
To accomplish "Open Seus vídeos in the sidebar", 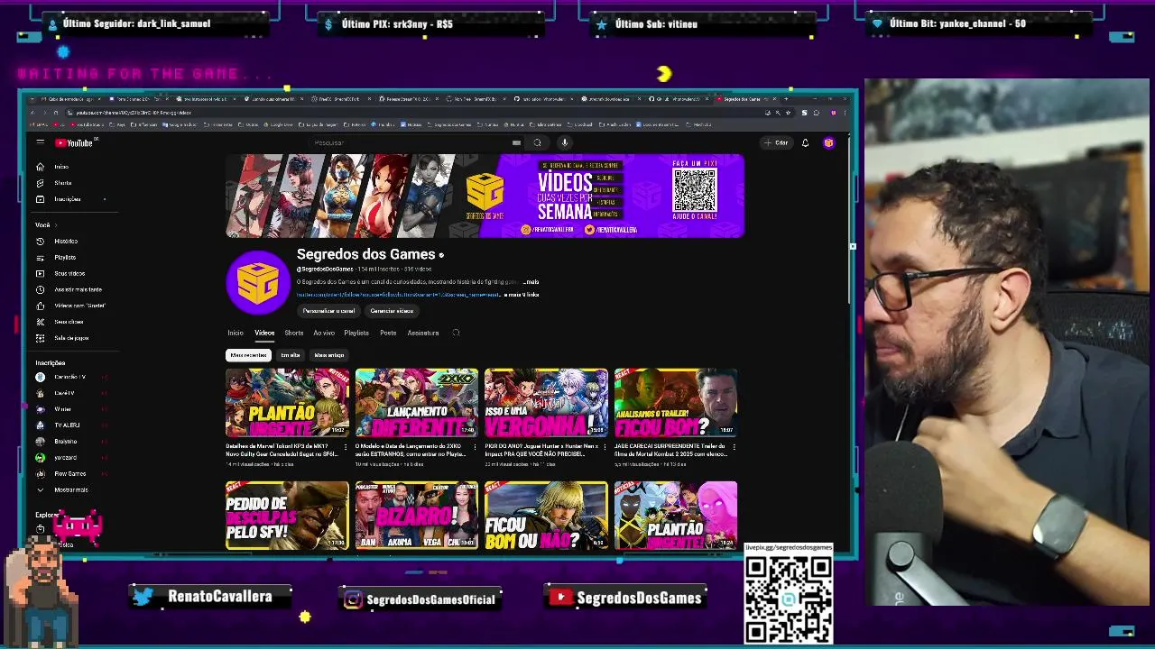I will click(x=69, y=273).
